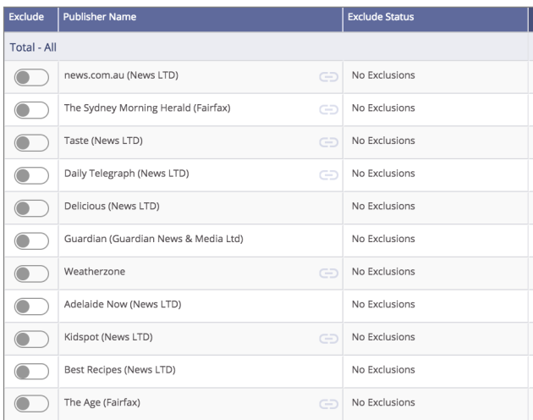
Task: Open the link icon for The Age
Action: [328, 404]
